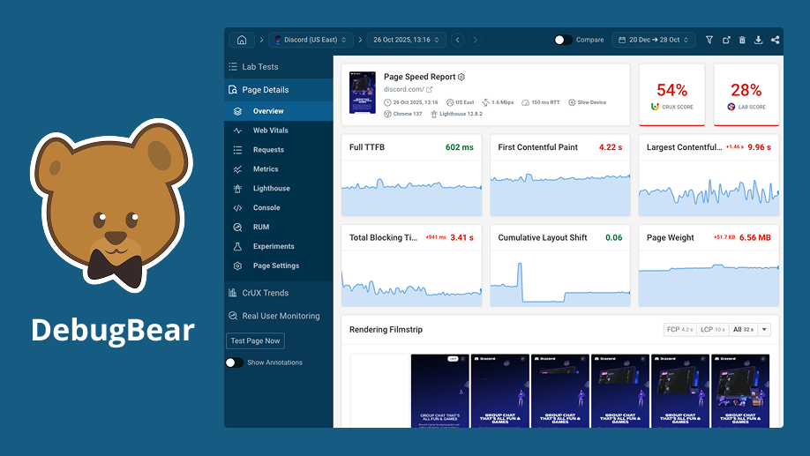
Task: Open Page Details section
Action: pyautogui.click(x=279, y=90)
